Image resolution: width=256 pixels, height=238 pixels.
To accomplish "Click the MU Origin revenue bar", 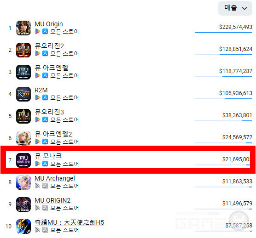I will (x=223, y=33).
